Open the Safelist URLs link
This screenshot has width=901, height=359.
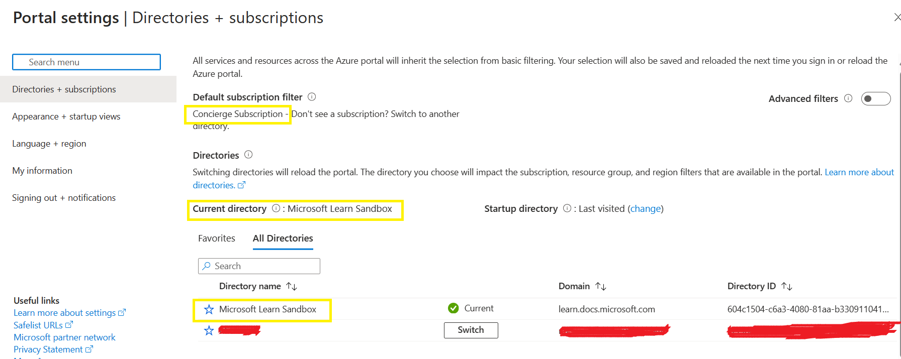coord(39,325)
